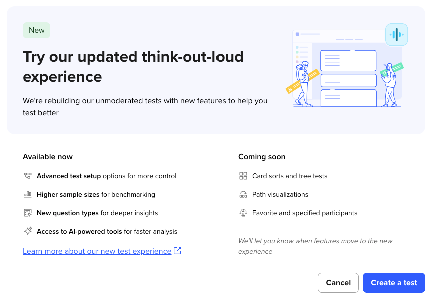434x301 pixels.
Task: Click the Available now heading
Action: [x=48, y=157]
